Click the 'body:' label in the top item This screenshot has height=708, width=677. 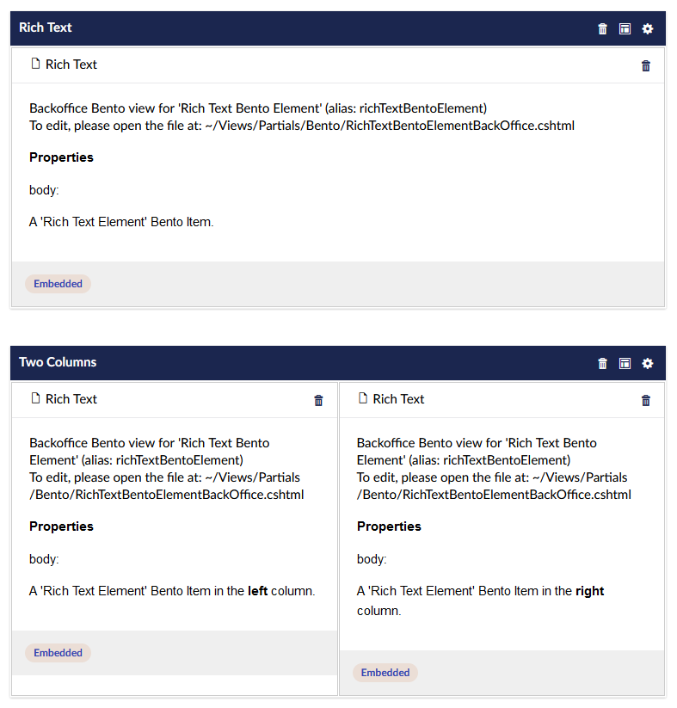pyautogui.click(x=44, y=190)
